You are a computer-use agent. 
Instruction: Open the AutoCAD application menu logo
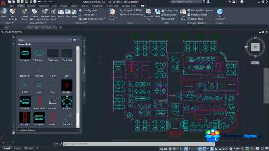[3, 3]
